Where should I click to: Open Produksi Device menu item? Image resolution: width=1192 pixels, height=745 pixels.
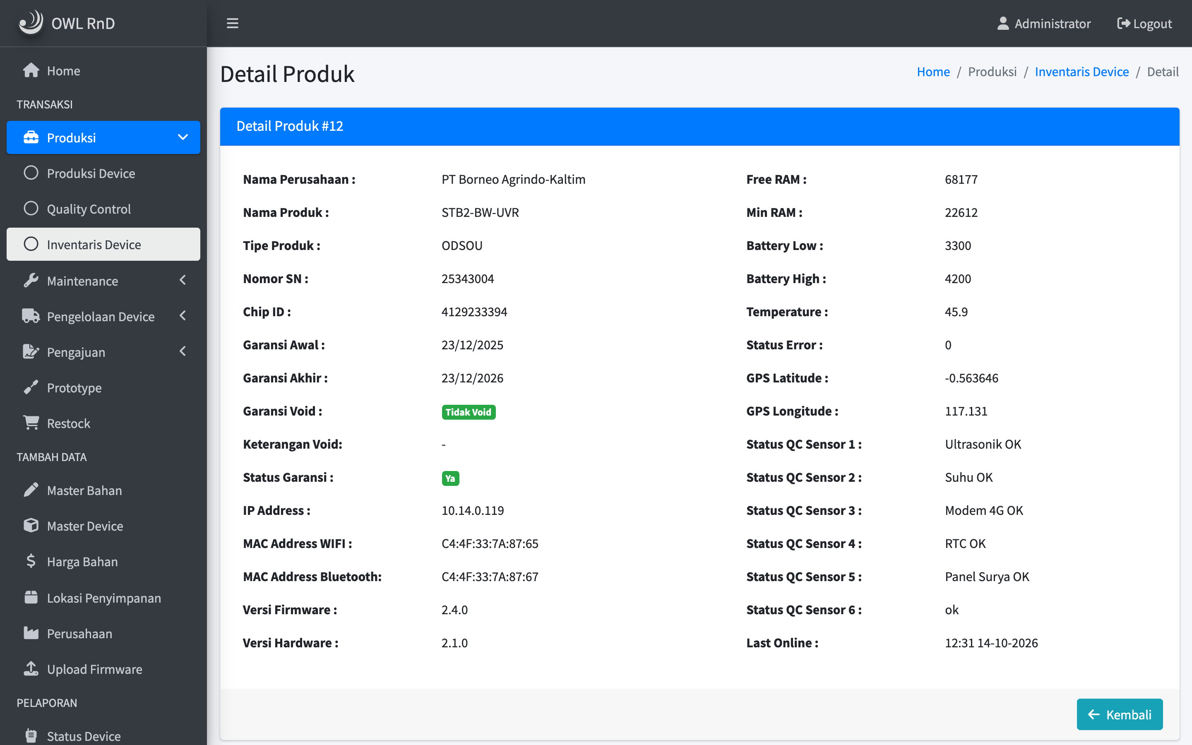[103, 173]
